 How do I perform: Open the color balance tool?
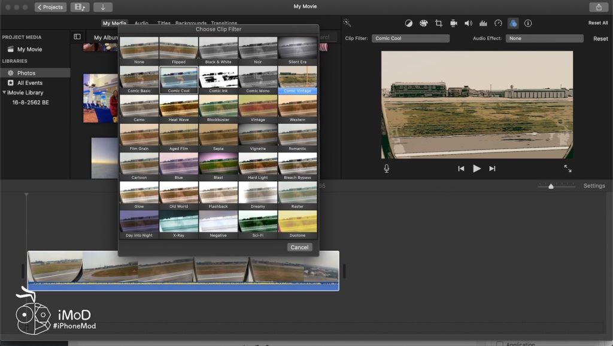click(409, 23)
